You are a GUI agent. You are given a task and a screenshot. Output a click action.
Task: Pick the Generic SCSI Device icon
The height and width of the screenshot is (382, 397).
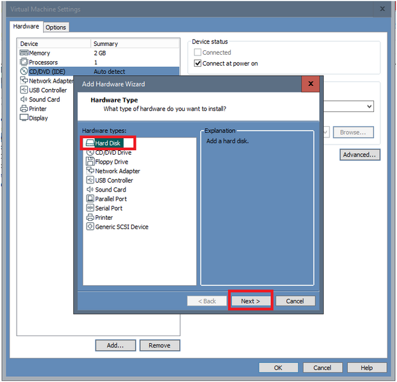[90, 227]
